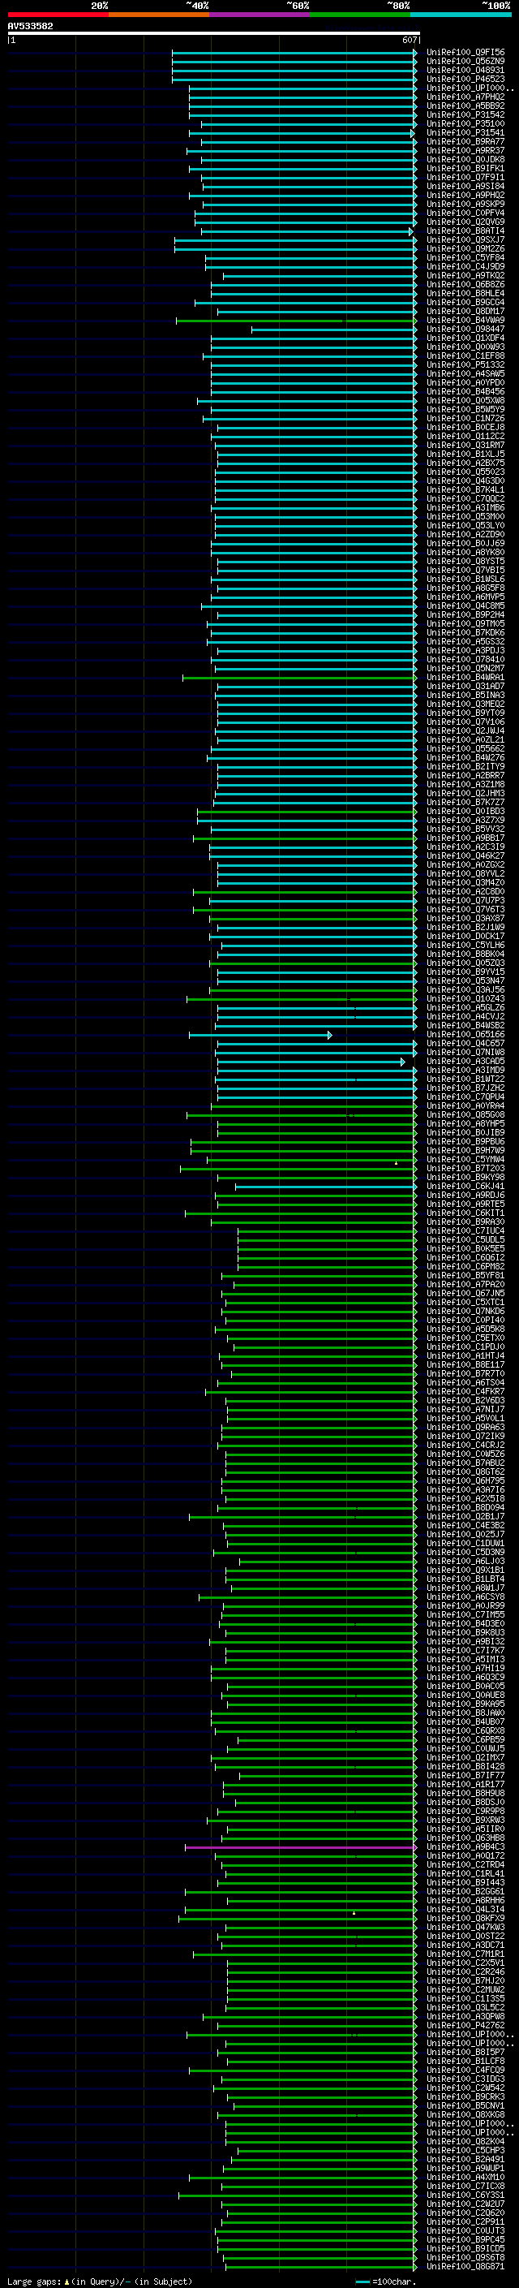Click the magenta alignment bar for UniRef100_A9B4C3
Screen dimensions: 519x2288
[301, 1847]
